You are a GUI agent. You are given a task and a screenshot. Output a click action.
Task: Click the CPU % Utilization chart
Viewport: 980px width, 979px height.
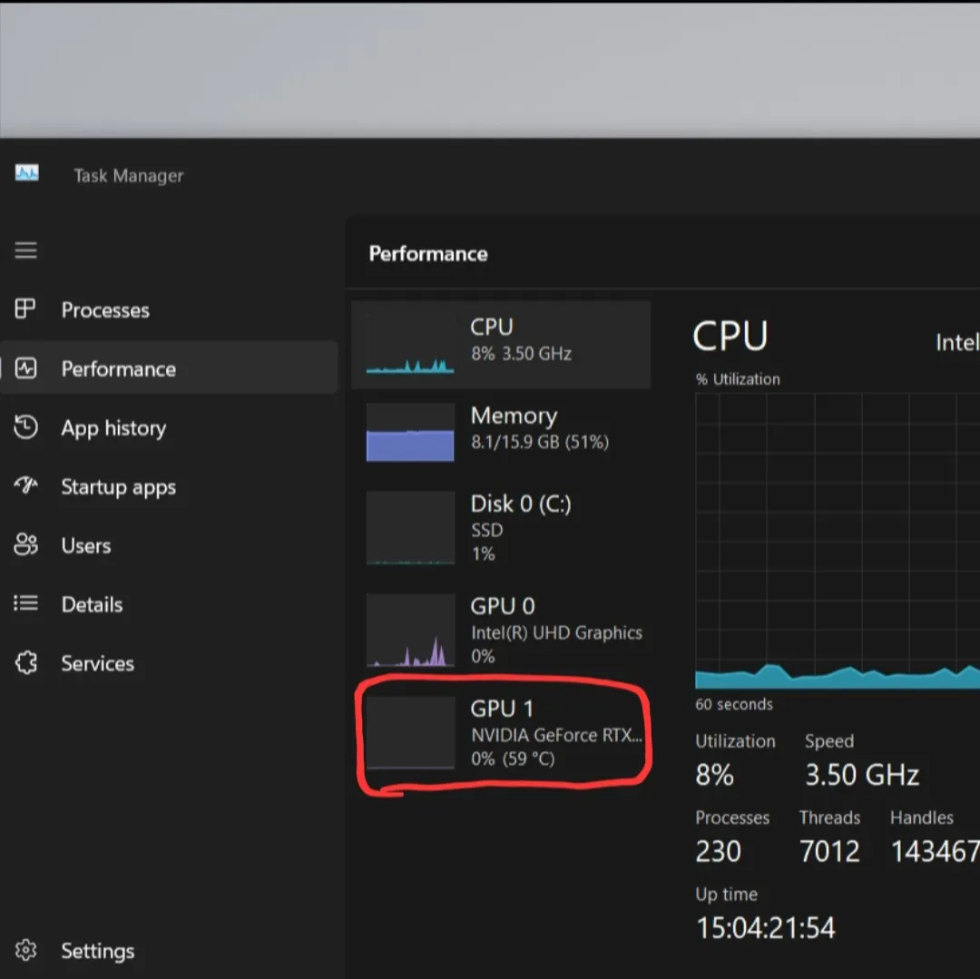click(838, 541)
